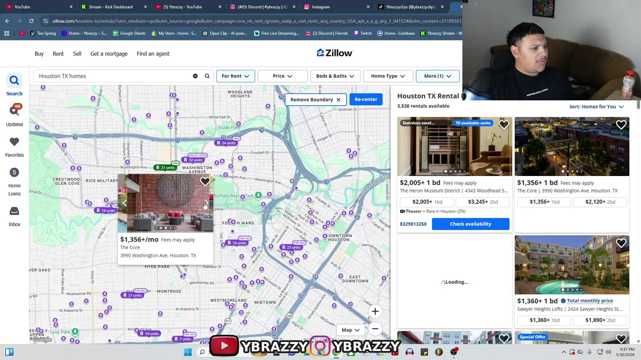Open the More (1) filters dropdown
The height and width of the screenshot is (360, 641).
pos(438,76)
